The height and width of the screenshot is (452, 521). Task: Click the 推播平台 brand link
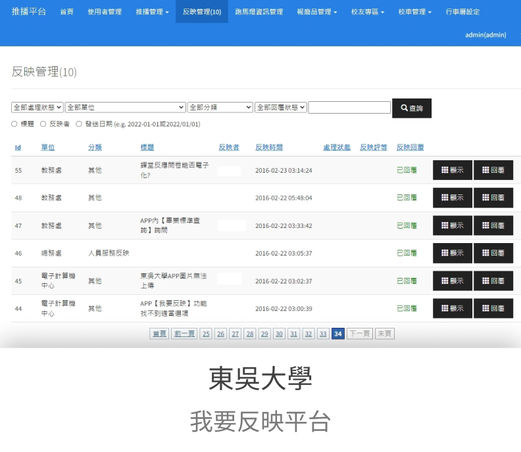(x=29, y=11)
